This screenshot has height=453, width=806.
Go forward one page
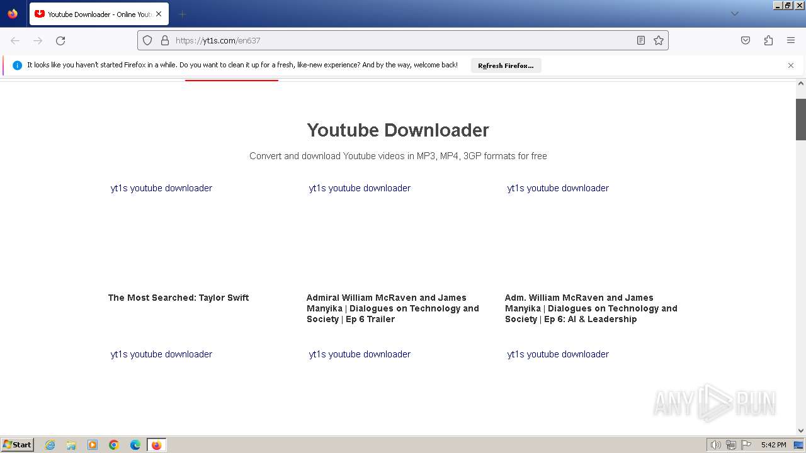38,40
